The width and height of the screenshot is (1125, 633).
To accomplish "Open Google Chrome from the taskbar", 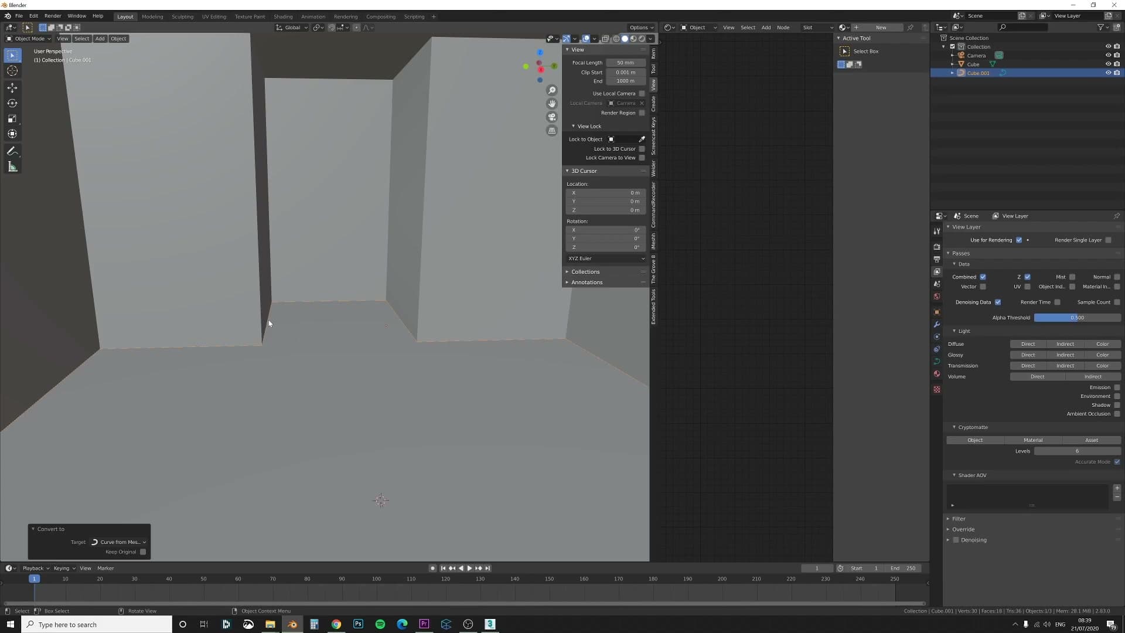I will [x=336, y=624].
